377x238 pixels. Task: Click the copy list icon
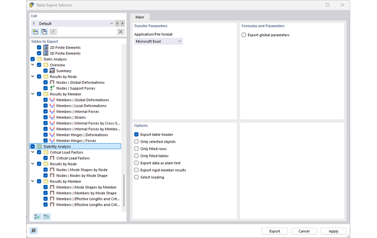click(44, 32)
